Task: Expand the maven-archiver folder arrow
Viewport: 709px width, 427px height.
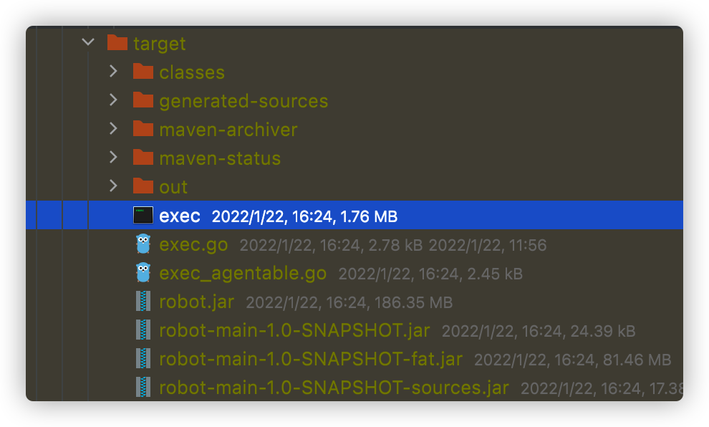Action: (113, 128)
